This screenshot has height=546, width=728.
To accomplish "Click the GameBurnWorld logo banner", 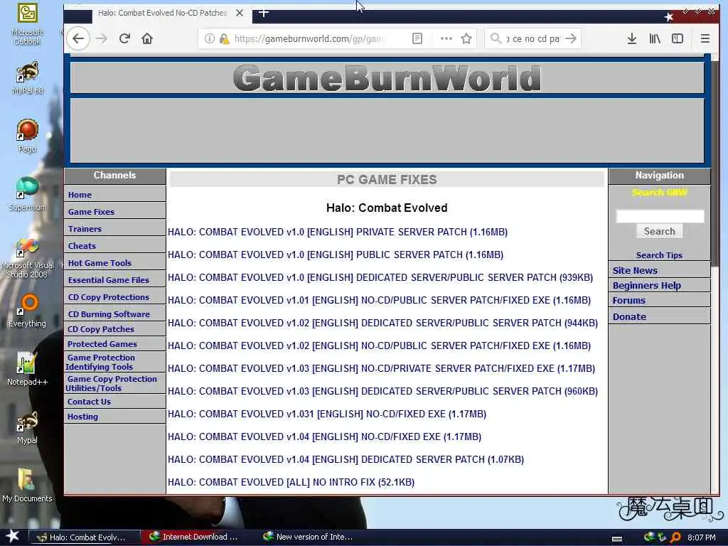I will coord(387,77).
